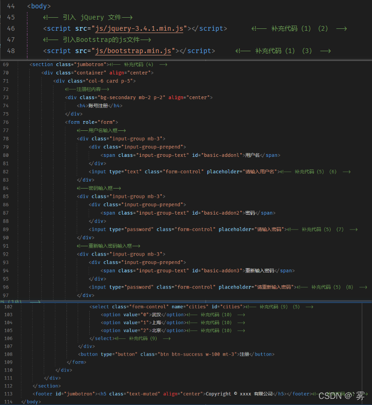Click the "补充代码 (5) (8)" comment on line 96
Screen dimensions: 372x405
click(x=332, y=287)
